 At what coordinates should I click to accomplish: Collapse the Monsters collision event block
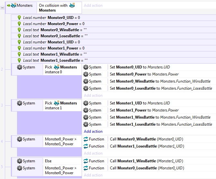point(2,8)
